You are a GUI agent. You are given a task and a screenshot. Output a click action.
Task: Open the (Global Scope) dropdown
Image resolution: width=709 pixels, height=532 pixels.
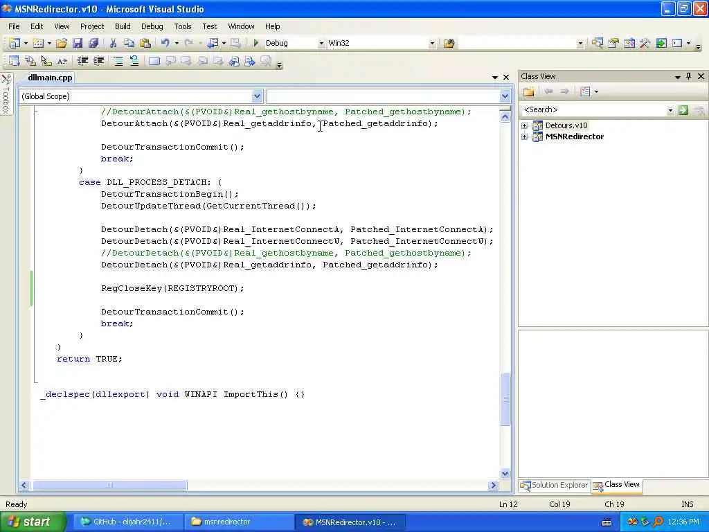point(257,96)
